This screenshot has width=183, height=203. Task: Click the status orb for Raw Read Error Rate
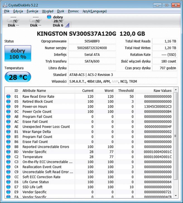pos(8,96)
